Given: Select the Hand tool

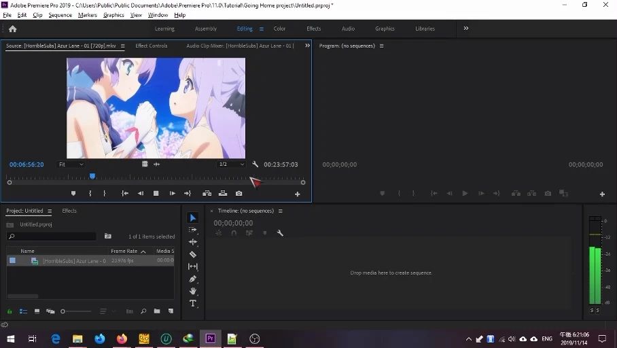Looking at the screenshot, I should pos(193,292).
